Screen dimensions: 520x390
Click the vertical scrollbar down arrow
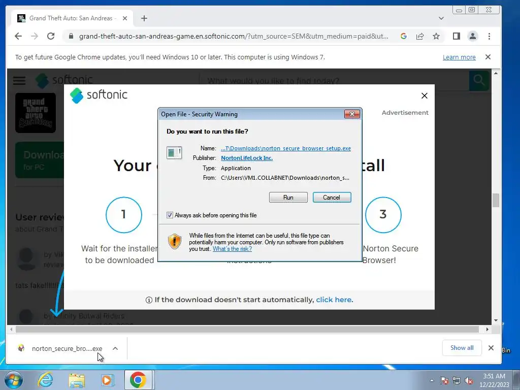tap(496, 320)
